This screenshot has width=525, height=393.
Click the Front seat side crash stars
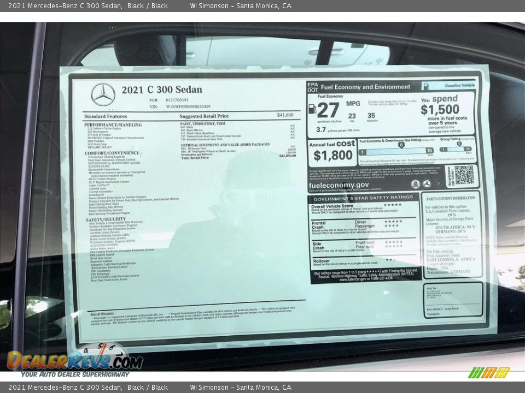click(x=393, y=242)
